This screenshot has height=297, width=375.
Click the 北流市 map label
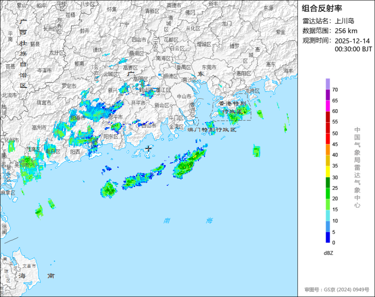point(10,95)
